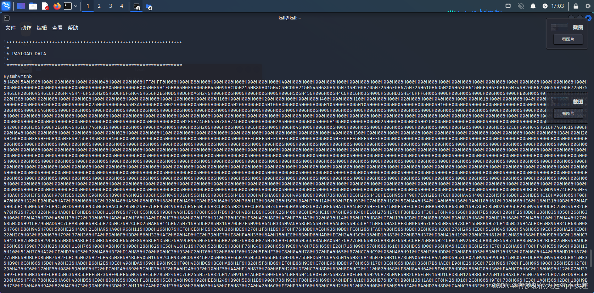Screen dimensions: 594x293
Task: Switch to workspace 2
Action: point(99,6)
